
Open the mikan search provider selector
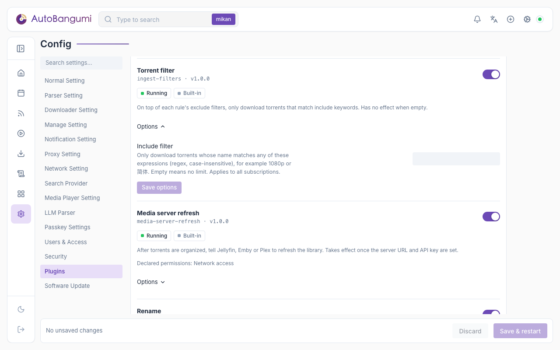click(x=224, y=19)
